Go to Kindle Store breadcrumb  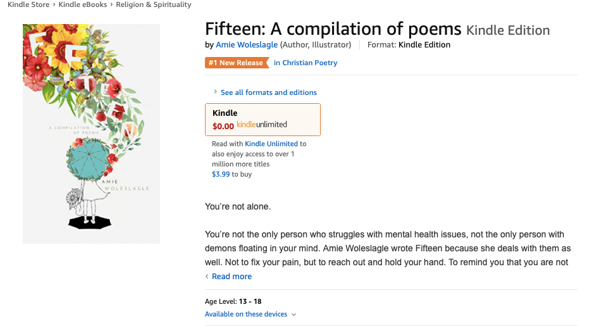click(28, 4)
